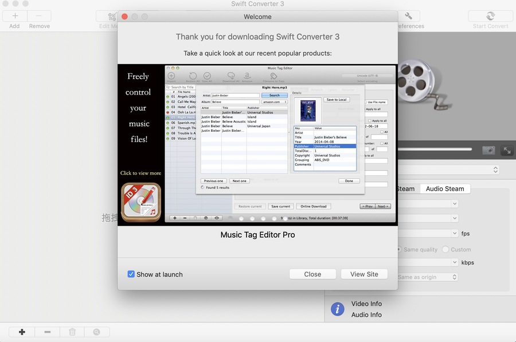Click the bottom bar plus icon
Viewport: 516px width, 342px height.
point(22,332)
